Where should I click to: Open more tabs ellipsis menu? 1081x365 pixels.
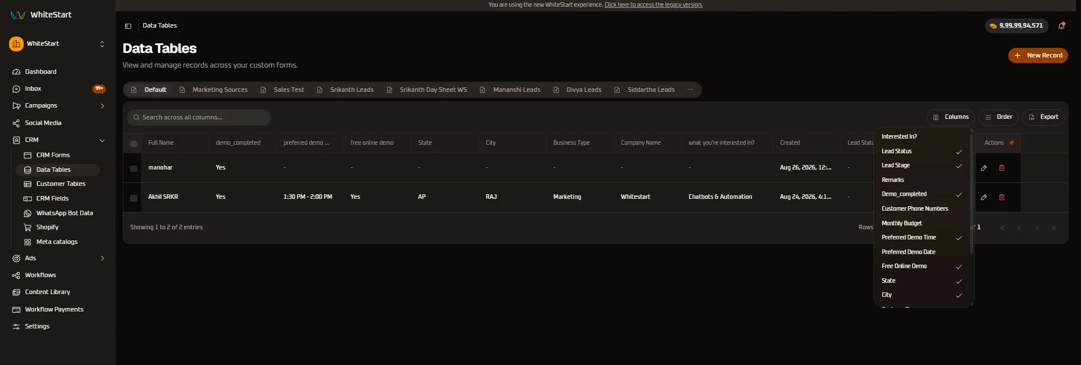coord(690,90)
